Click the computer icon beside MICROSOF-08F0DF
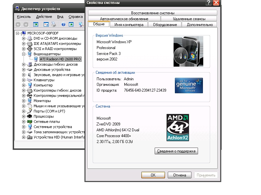Screen dimensions: 261x195 point(23,33)
